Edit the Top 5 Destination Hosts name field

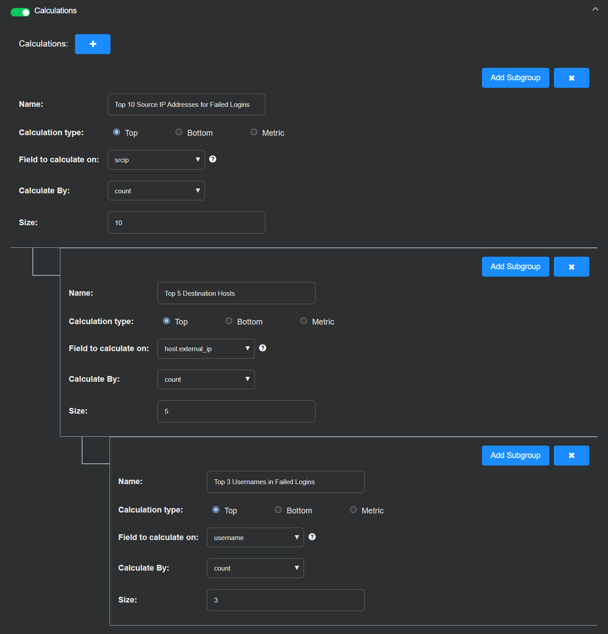[x=236, y=294]
